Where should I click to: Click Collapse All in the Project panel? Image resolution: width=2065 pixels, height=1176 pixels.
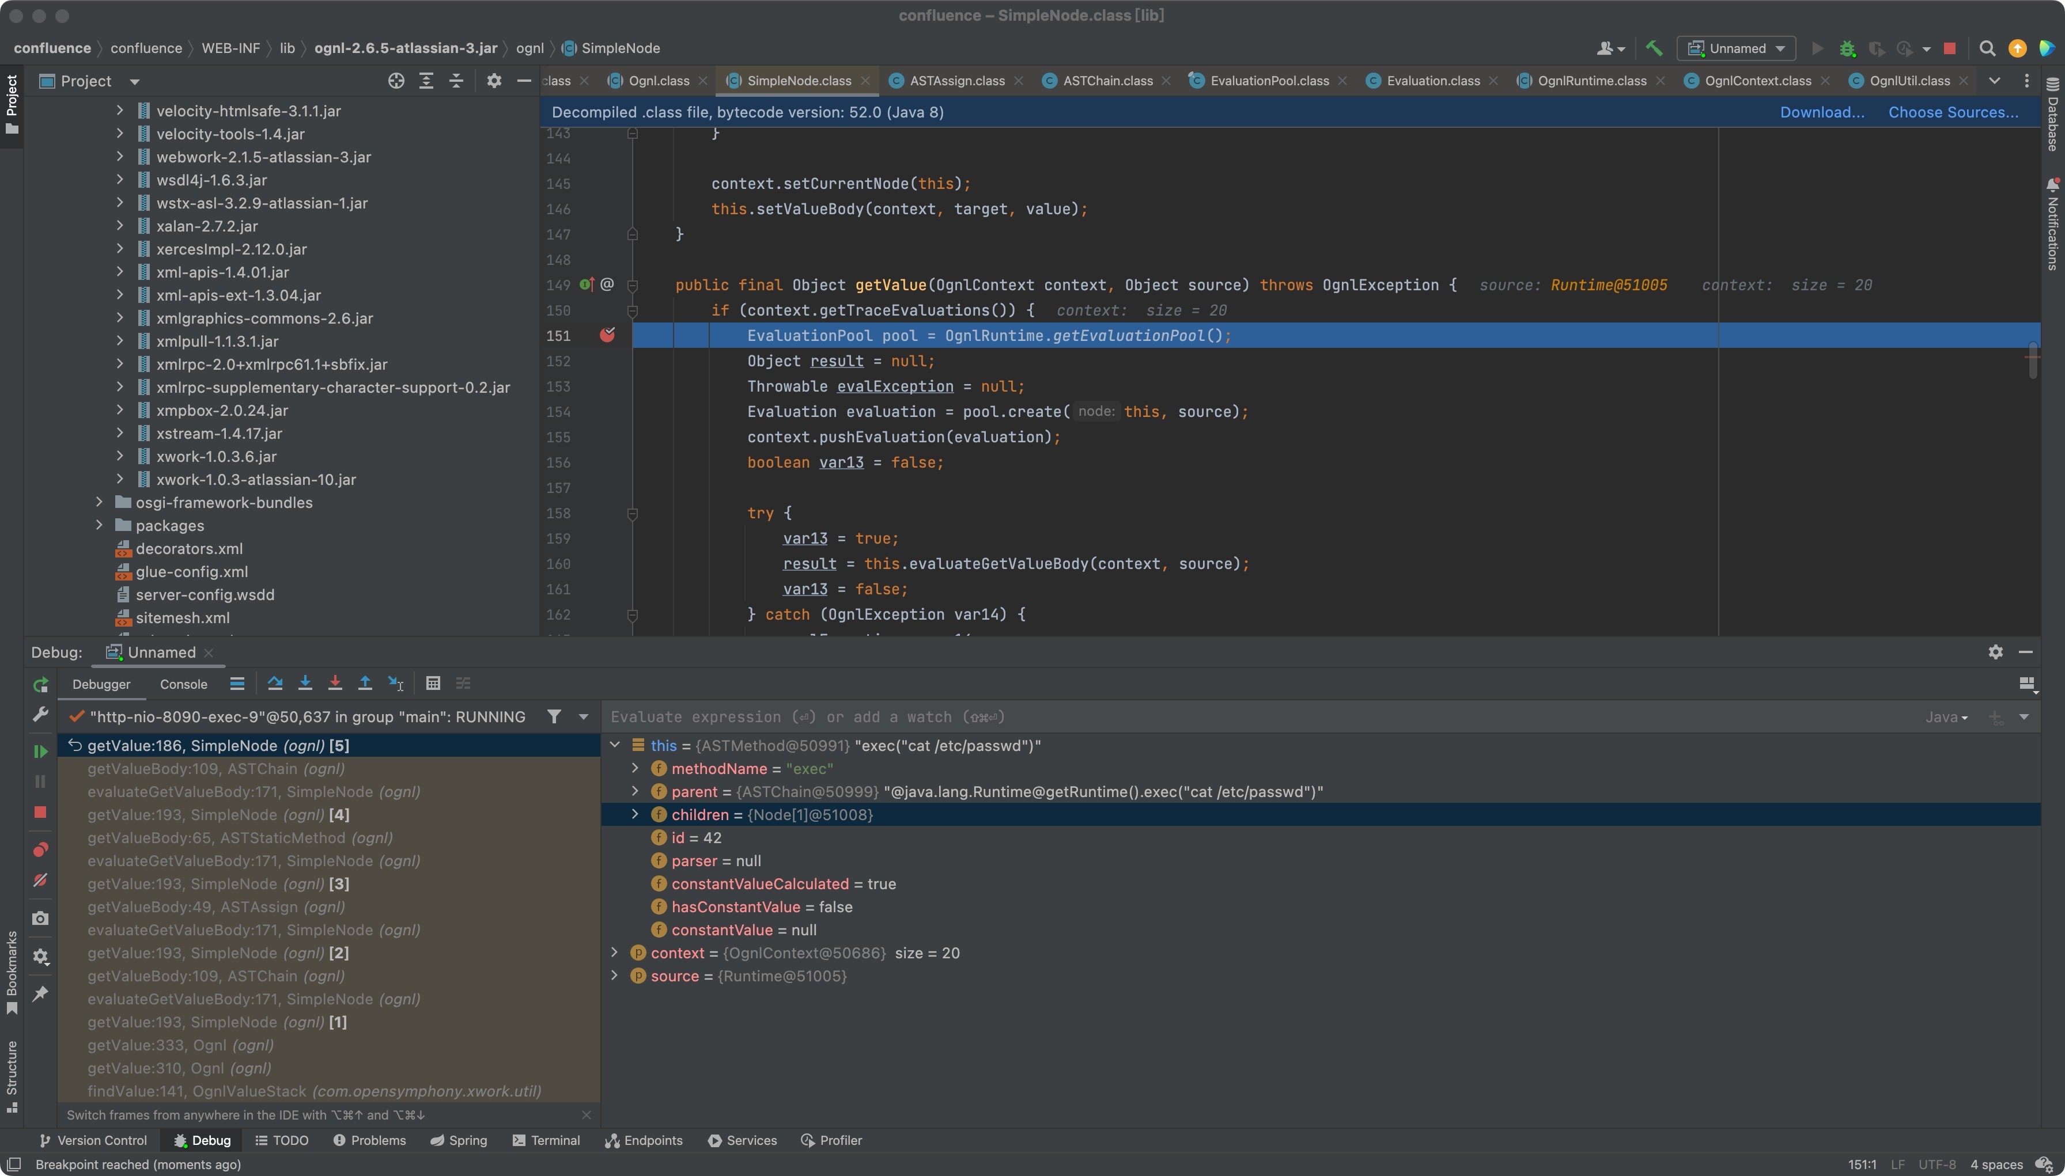coord(456,81)
